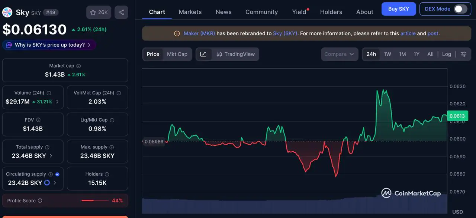Open the Chart tab

pyautogui.click(x=157, y=12)
